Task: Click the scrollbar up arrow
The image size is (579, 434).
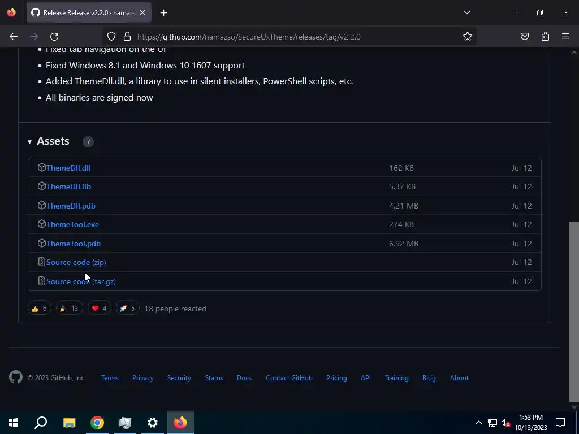Action: click(574, 53)
